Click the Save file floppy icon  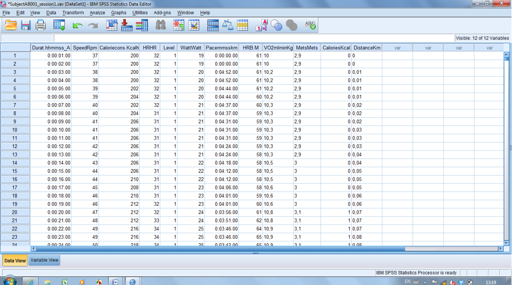(26, 25)
